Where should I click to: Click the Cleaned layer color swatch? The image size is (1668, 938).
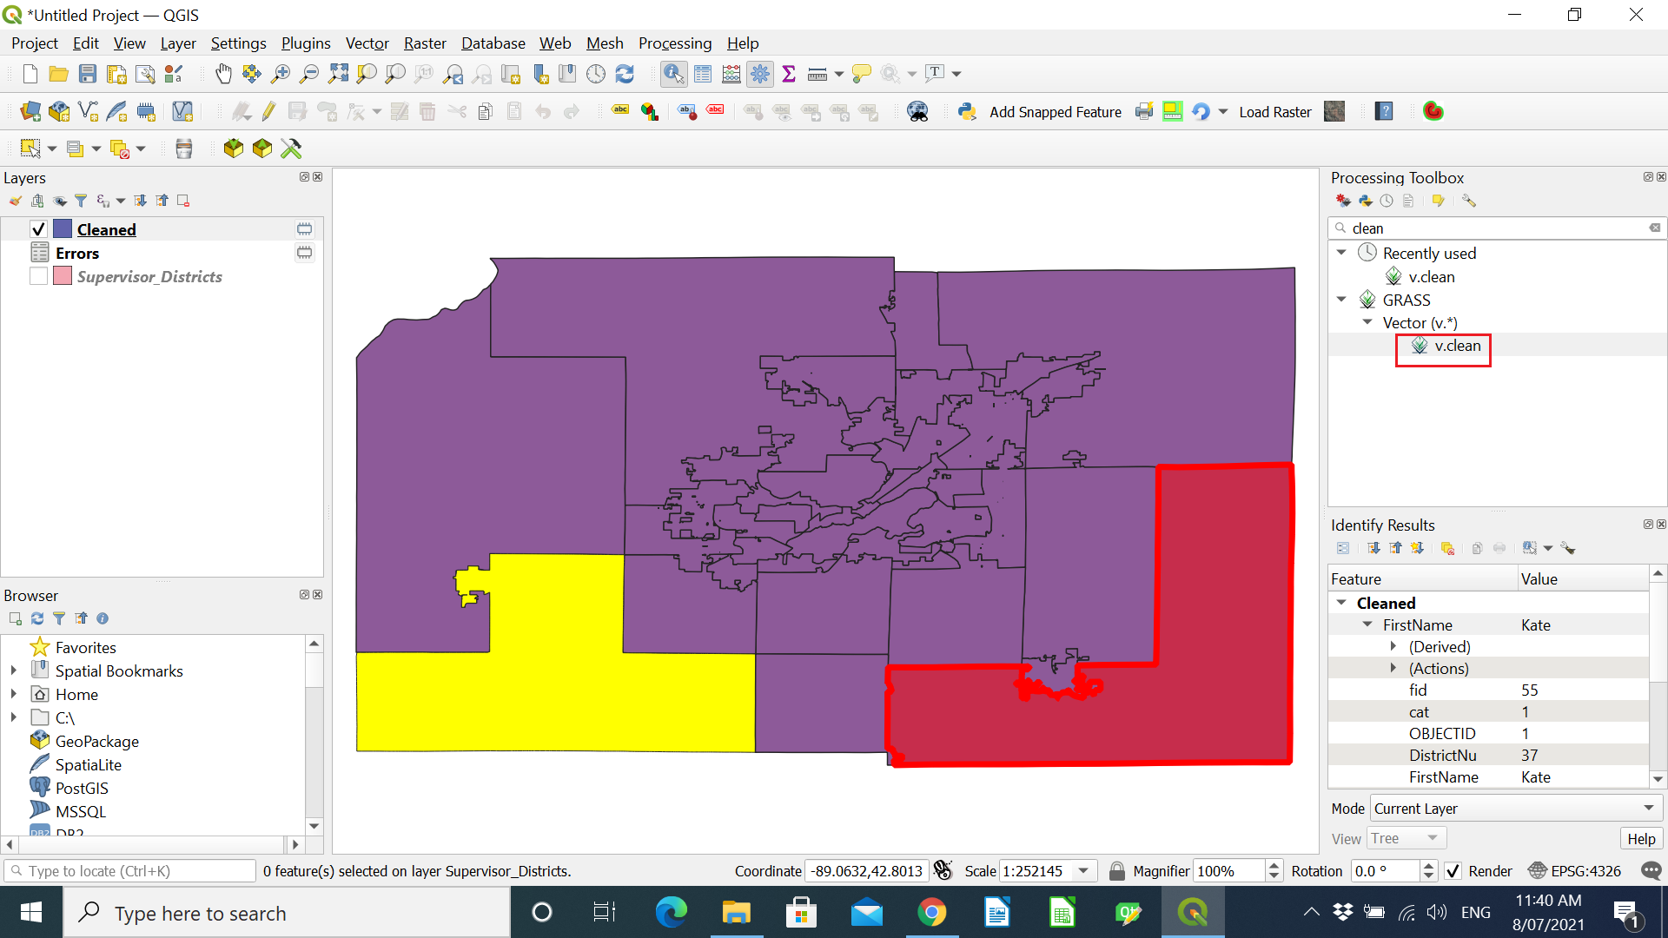[x=63, y=228]
